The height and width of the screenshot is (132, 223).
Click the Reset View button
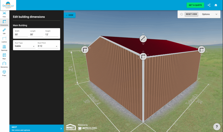[x=191, y=14]
